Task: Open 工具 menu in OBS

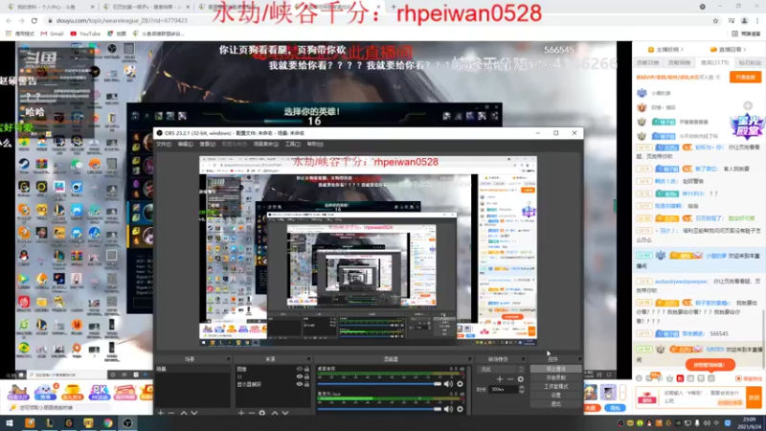Action: (293, 145)
